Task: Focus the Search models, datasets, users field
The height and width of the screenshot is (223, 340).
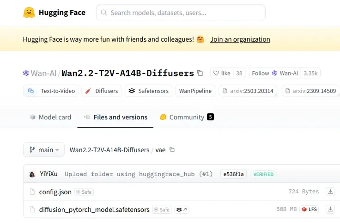Action: 181,12
